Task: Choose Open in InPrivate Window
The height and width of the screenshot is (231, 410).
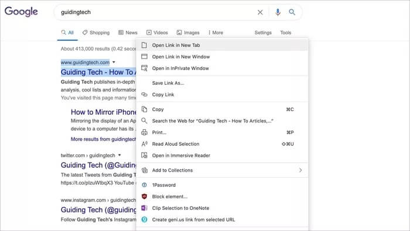Action: tap(222, 68)
